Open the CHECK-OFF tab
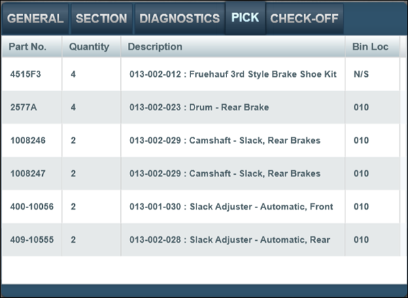 pos(304,18)
